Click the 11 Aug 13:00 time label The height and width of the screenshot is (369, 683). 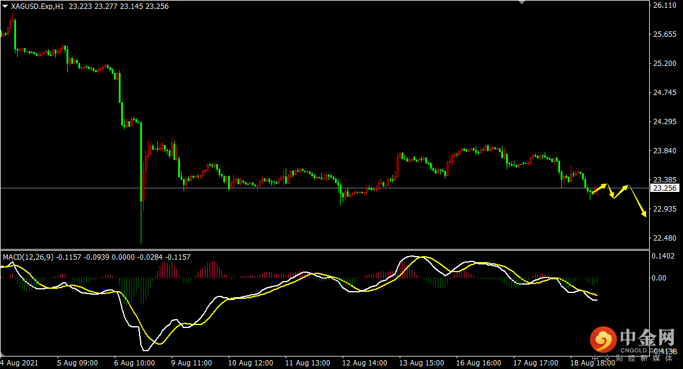coord(308,363)
